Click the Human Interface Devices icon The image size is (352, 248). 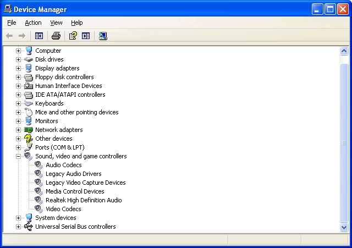coord(29,86)
